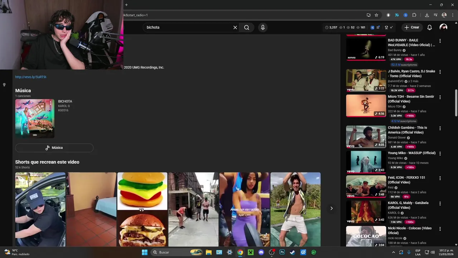Image resolution: width=458 pixels, height=258 pixels.
Task: Open the Bad Bunny BAILE INoLVIDABLE thumbnail
Action: pyautogui.click(x=366, y=49)
